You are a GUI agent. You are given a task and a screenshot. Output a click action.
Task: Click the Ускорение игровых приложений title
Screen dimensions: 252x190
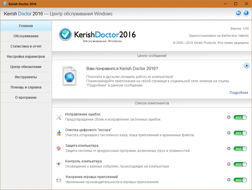[91, 177]
